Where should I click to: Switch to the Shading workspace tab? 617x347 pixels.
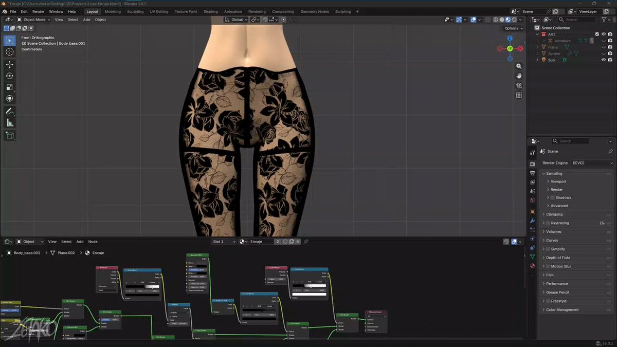(210, 11)
